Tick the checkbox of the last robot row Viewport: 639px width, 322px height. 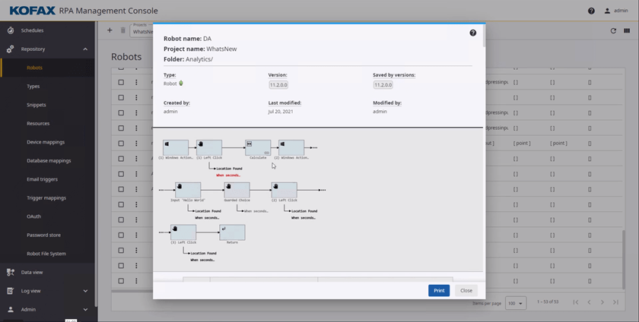coord(121,281)
